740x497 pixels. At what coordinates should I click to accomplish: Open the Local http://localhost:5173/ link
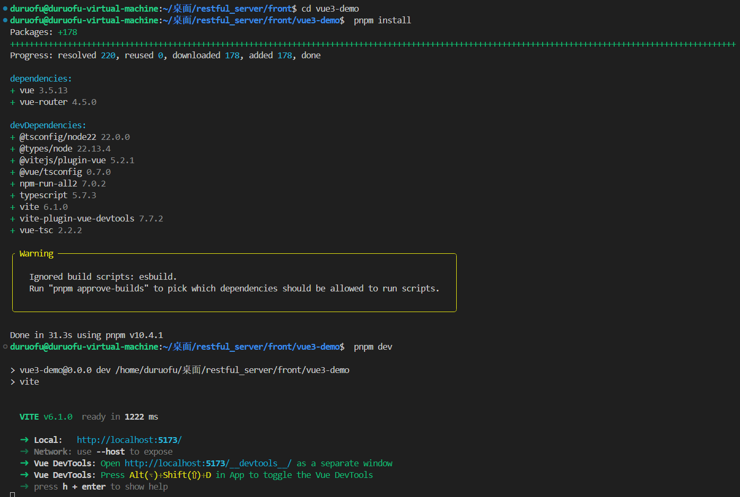pyautogui.click(x=129, y=440)
